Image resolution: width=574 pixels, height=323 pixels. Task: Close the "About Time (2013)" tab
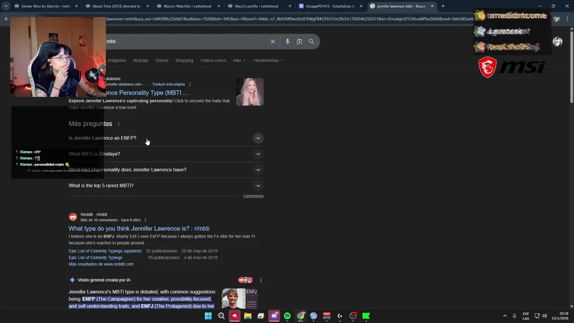[148, 6]
